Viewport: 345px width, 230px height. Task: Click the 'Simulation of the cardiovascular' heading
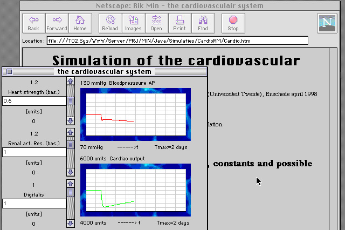click(176, 60)
